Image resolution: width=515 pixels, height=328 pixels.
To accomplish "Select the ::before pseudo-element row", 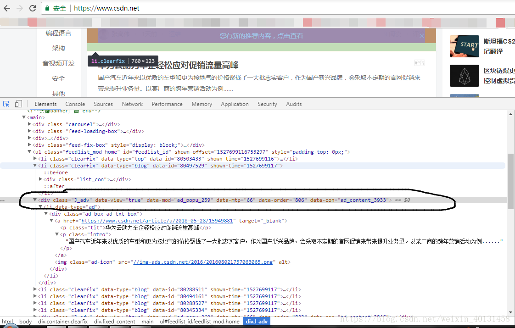I will 56,172.
